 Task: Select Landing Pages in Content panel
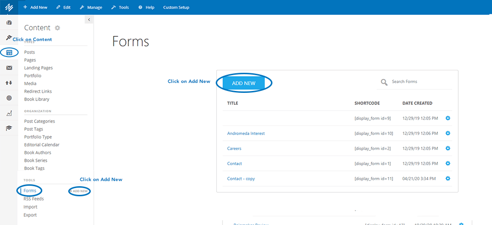click(x=38, y=68)
